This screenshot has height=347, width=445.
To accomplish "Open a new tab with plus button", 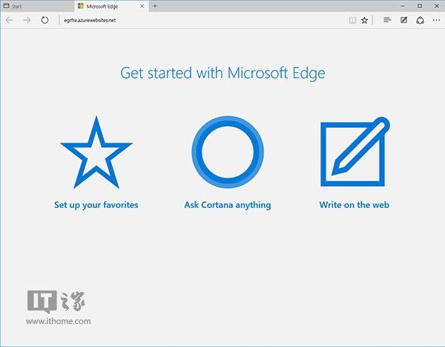I will (155, 6).
